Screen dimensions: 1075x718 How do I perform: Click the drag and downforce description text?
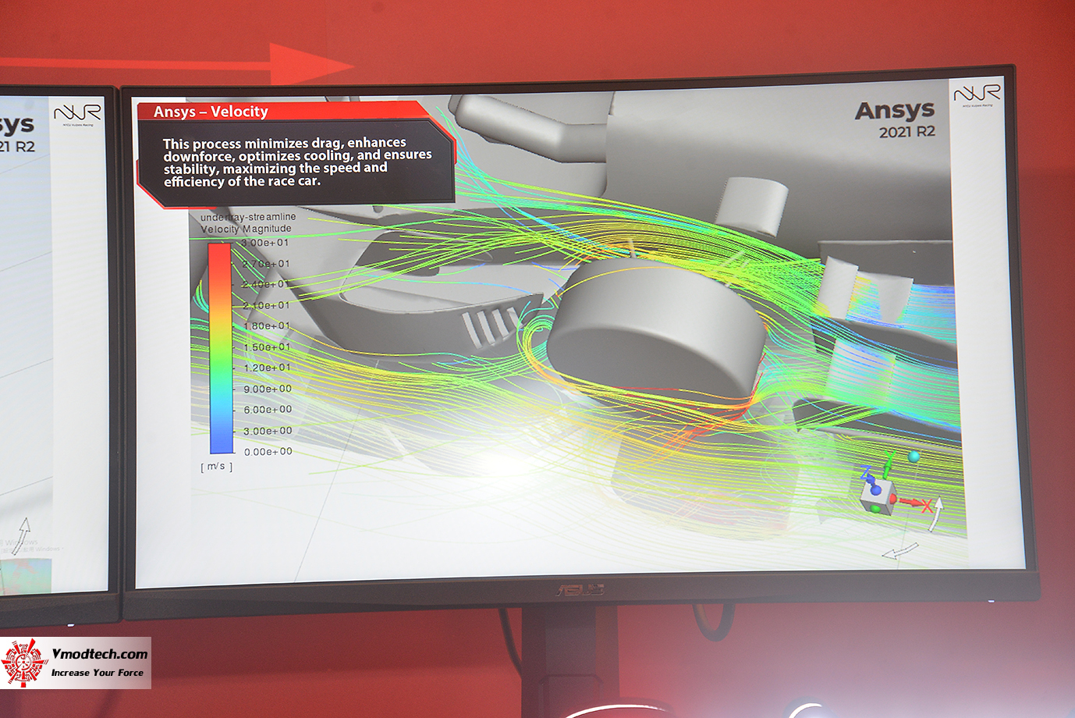296,162
